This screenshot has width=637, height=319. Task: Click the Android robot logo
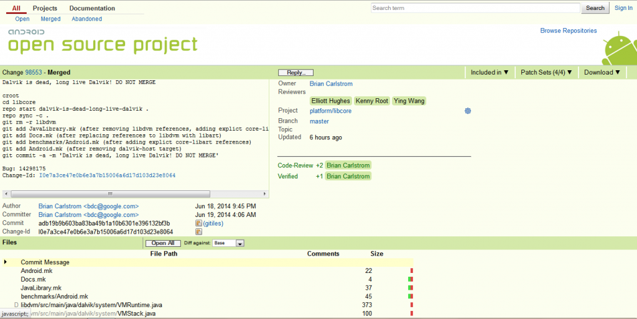tap(620, 49)
